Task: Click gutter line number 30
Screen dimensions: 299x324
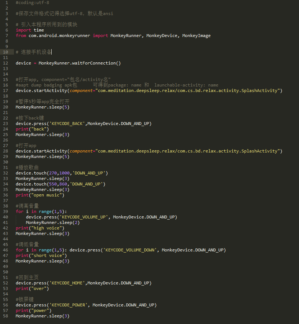Action: (x=5, y=162)
